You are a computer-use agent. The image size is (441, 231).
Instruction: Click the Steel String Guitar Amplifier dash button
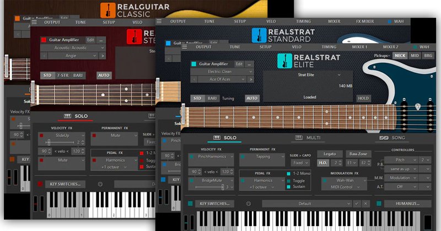101,40
